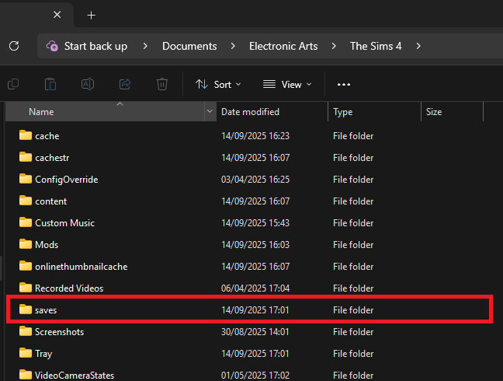Sort by the Size column header
Screen dimensions: 503x381
452,112
